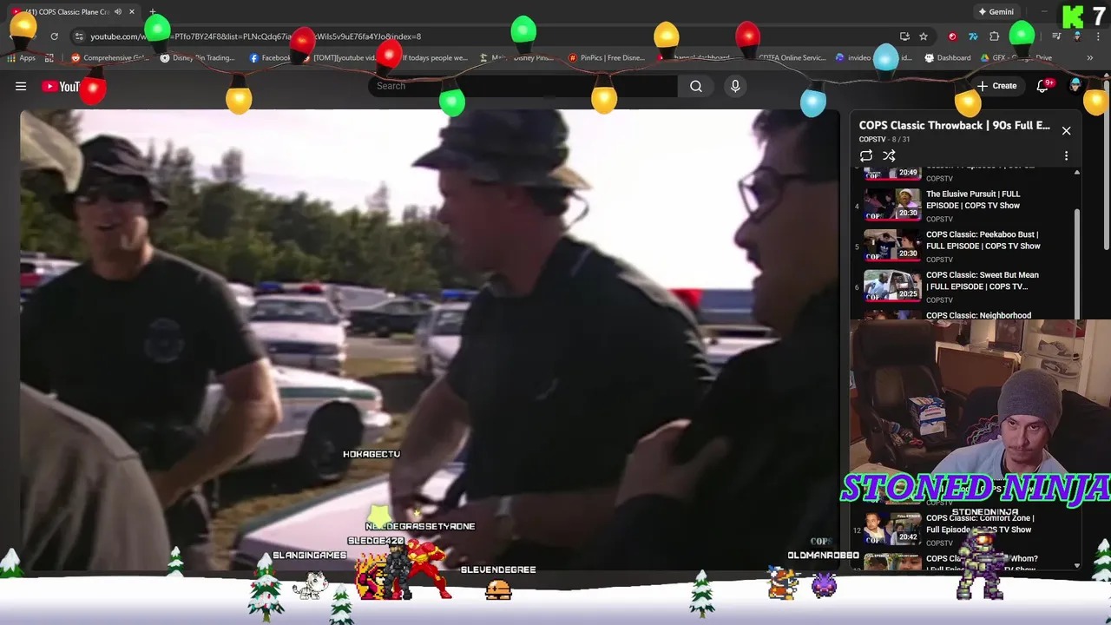Screen dimensions: 1111x625
Task: Open the Disney Pin Trading bookmark
Action: click(x=198, y=58)
